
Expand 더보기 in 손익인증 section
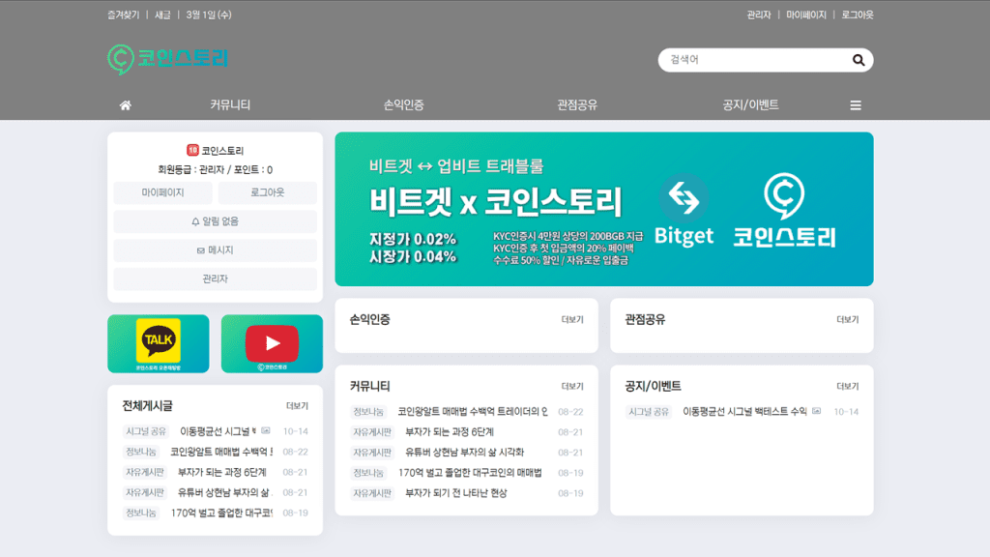pyautogui.click(x=572, y=319)
